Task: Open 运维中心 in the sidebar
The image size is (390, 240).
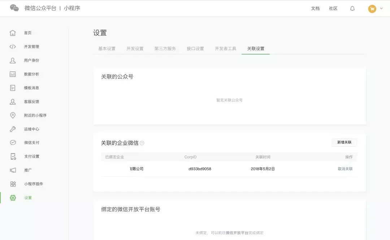Action: pos(31,129)
